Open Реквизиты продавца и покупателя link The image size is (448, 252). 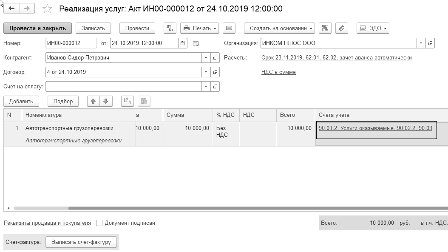(47, 223)
